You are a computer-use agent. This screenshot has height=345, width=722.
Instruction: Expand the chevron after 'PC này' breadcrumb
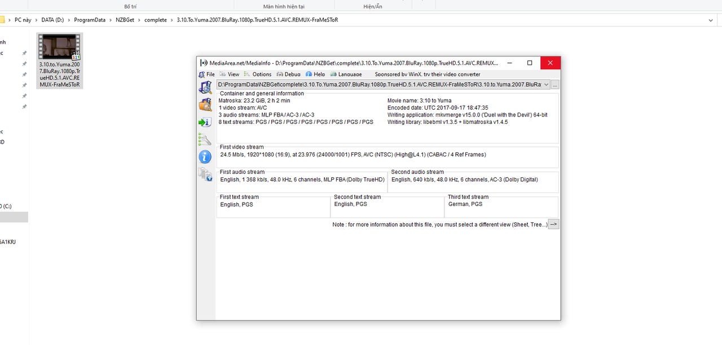[37, 20]
